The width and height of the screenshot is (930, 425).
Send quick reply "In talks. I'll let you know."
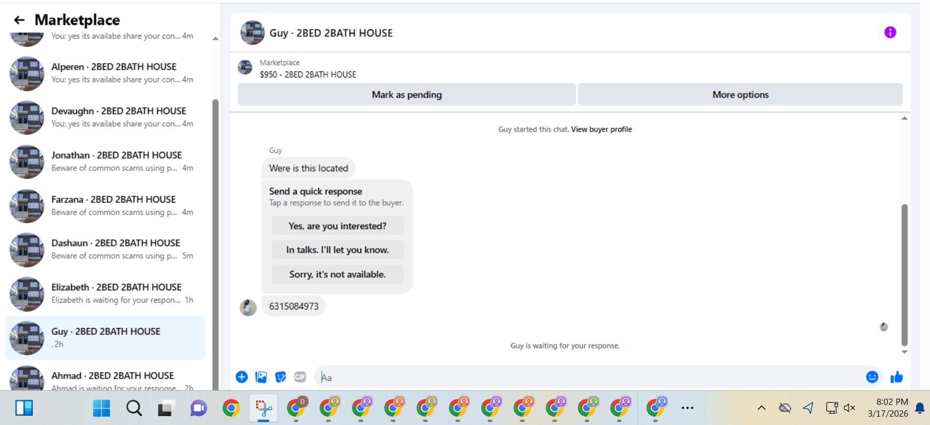click(337, 250)
